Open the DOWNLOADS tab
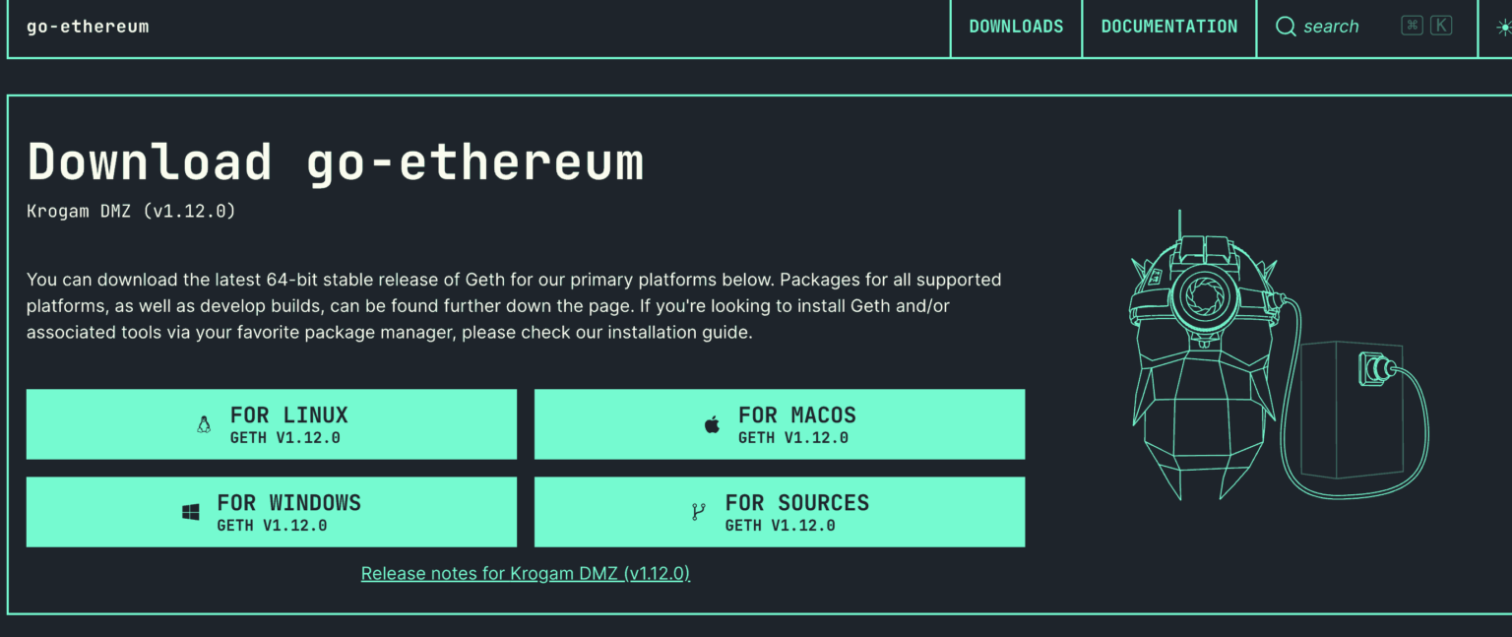 click(x=1016, y=27)
